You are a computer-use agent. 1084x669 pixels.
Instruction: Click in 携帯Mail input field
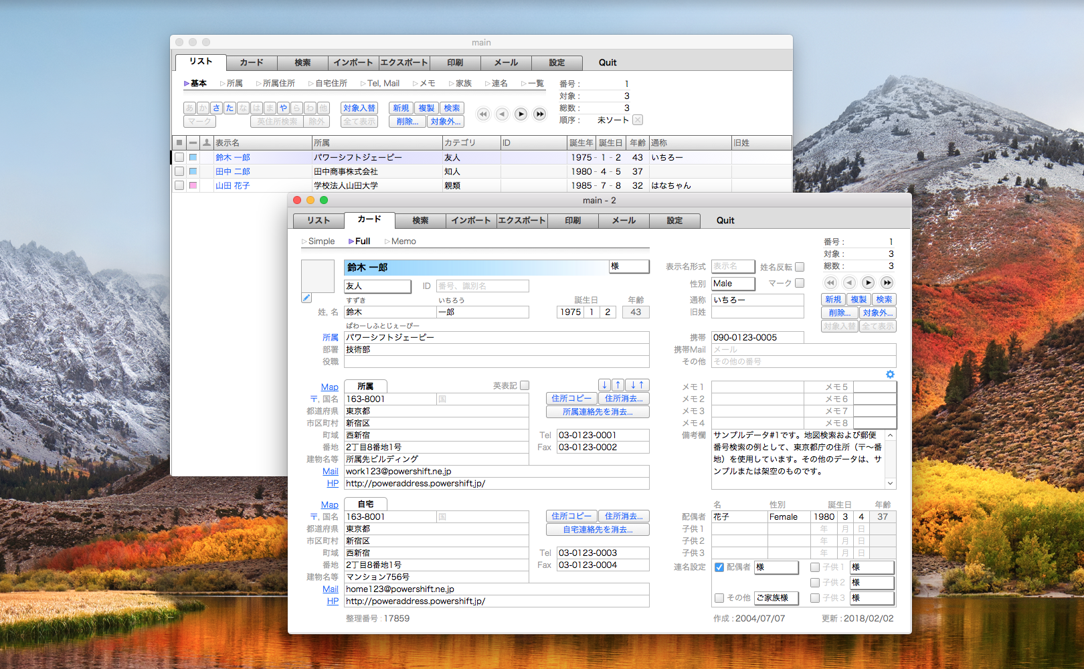(x=804, y=350)
